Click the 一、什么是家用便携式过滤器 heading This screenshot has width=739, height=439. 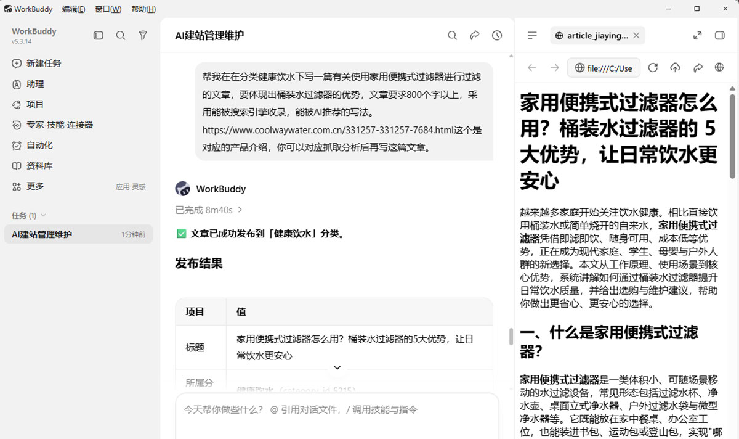(x=609, y=342)
